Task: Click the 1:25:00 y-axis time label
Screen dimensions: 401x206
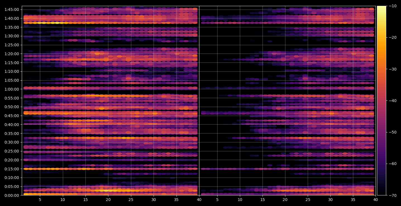Action: point(12,45)
